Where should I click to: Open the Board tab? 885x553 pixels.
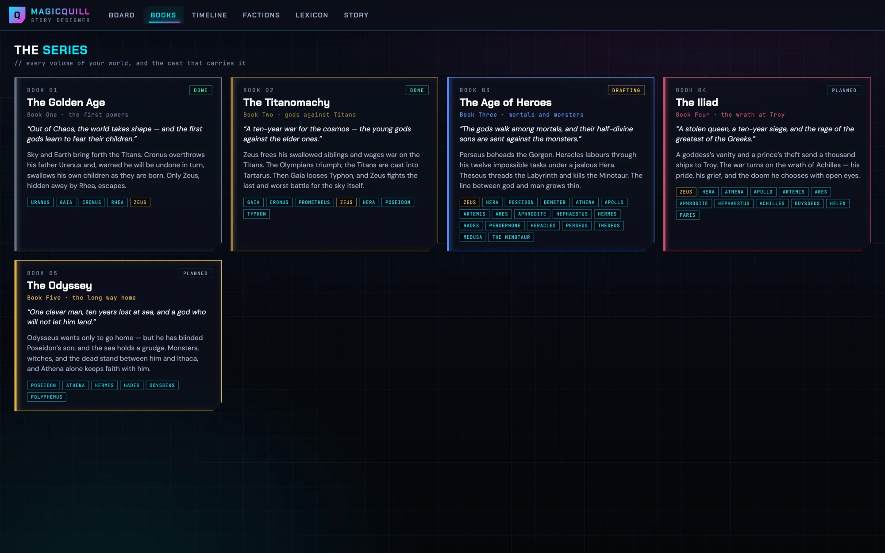[x=122, y=15]
